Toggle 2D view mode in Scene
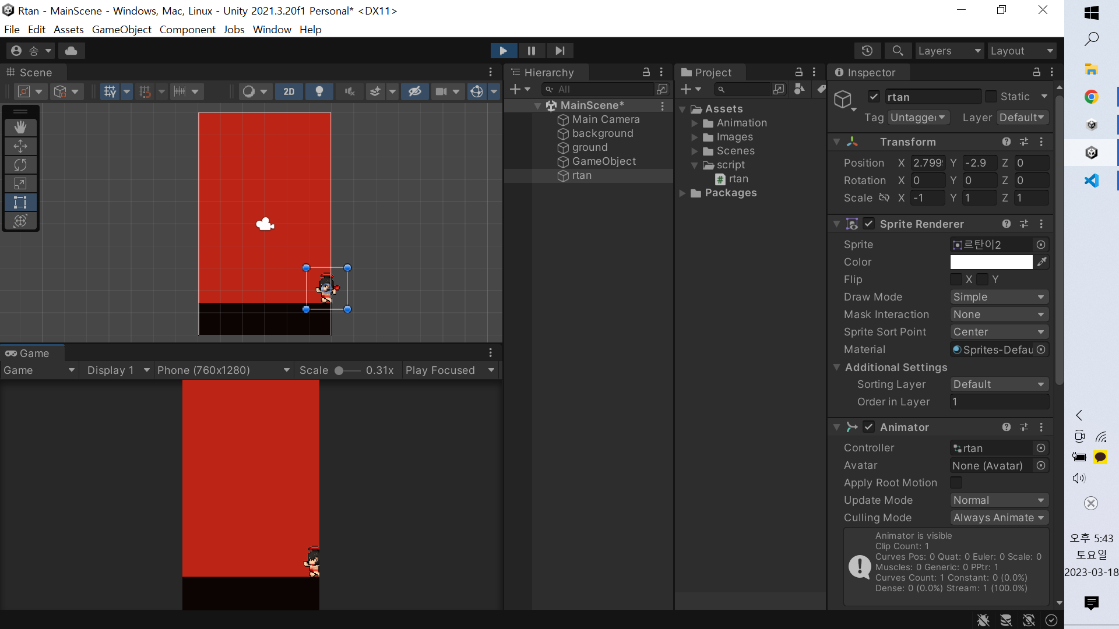The height and width of the screenshot is (629, 1119). click(x=289, y=91)
